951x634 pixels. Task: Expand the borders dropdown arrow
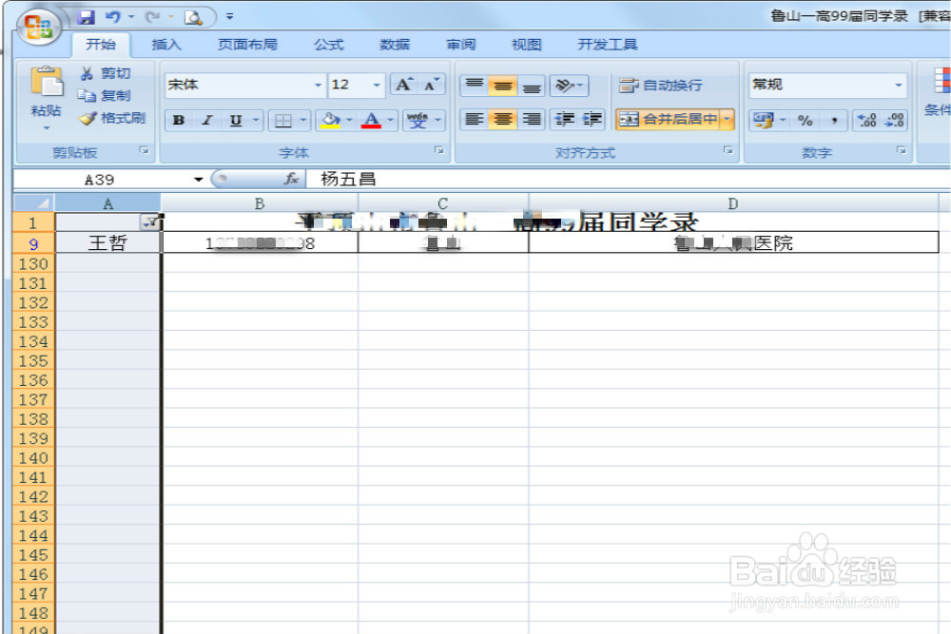tap(303, 120)
